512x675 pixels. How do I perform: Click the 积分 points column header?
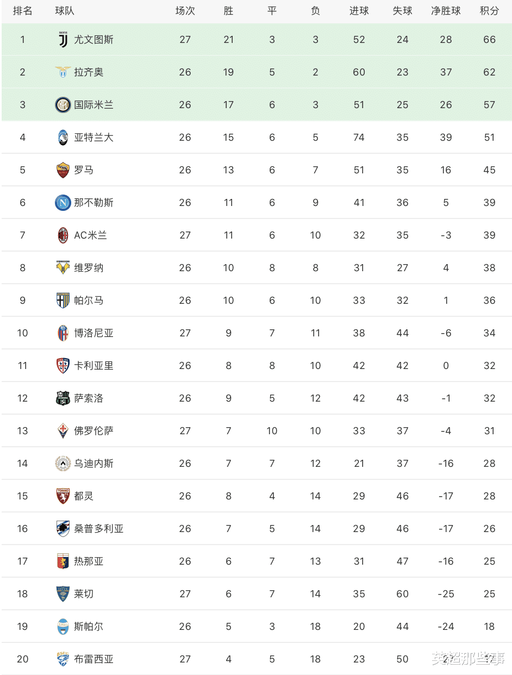point(489,11)
